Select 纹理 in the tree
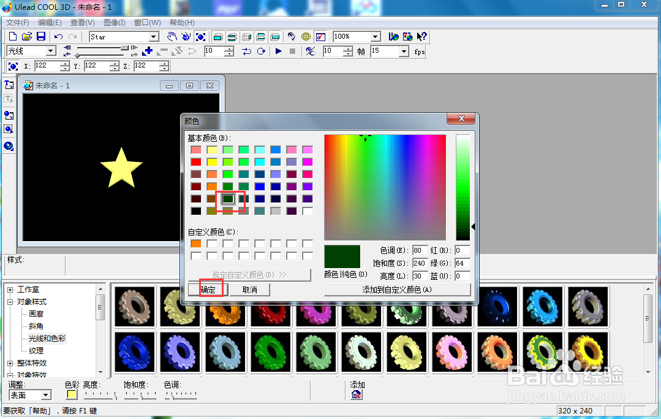 36,351
